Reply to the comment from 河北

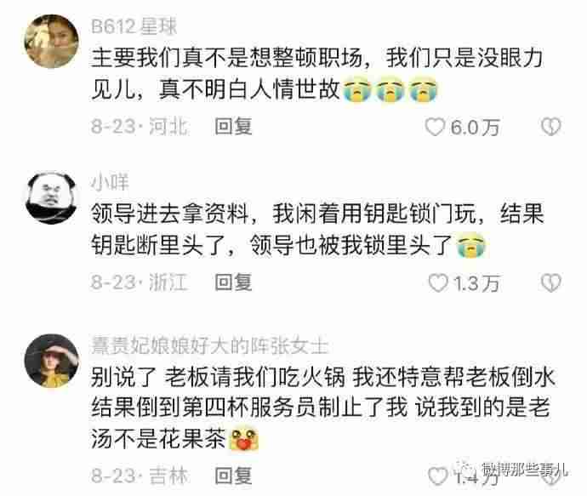(x=233, y=126)
